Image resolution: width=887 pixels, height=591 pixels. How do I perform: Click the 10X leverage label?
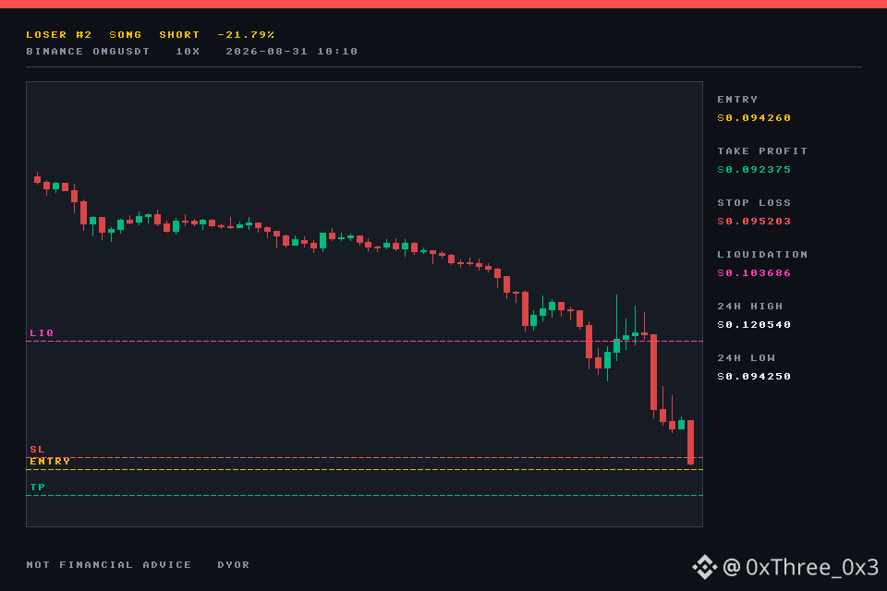pos(188,52)
